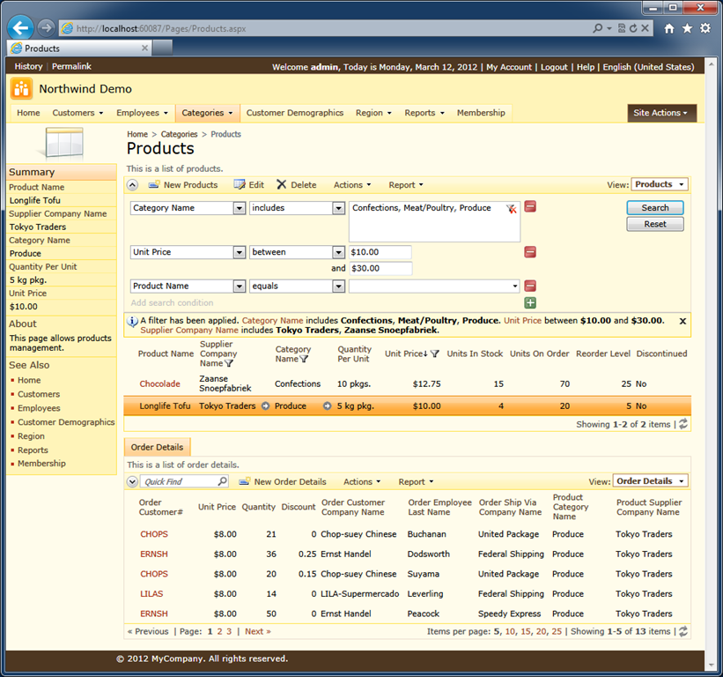Open the Employees menu
Screen dimensions: 723x677
click(x=142, y=113)
